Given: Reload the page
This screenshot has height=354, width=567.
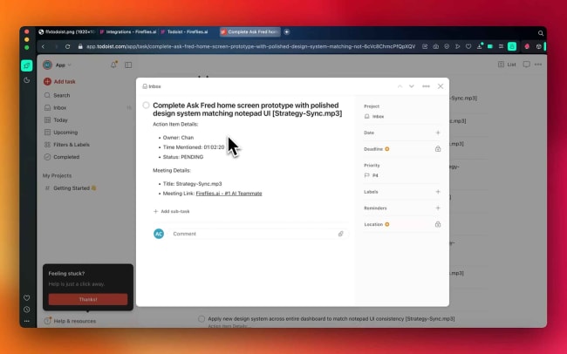Looking at the screenshot, I should (68, 46).
